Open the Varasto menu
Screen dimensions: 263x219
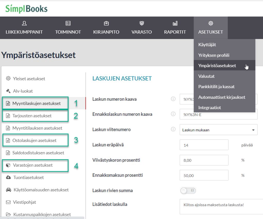click(142, 28)
